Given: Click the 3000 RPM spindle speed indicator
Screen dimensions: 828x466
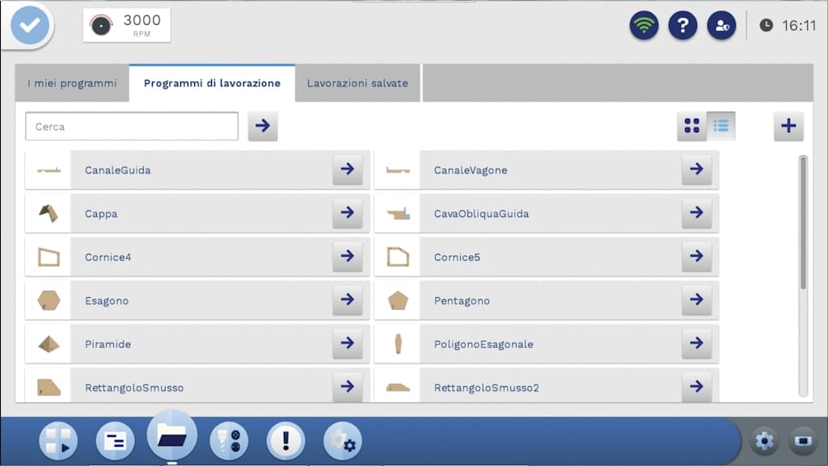Looking at the screenshot, I should [x=127, y=25].
